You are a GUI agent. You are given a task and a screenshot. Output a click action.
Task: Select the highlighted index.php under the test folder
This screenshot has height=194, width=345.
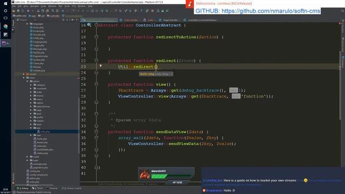tap(45, 131)
